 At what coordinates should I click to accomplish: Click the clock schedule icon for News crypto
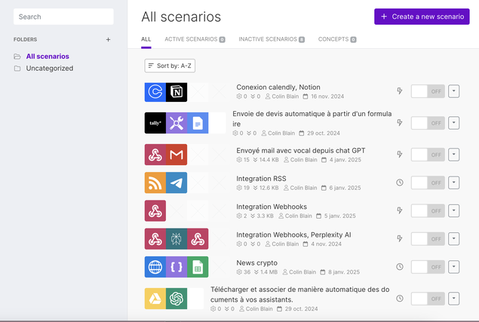tap(400, 267)
